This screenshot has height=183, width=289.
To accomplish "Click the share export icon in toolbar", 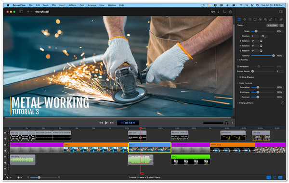I will pos(231,12).
